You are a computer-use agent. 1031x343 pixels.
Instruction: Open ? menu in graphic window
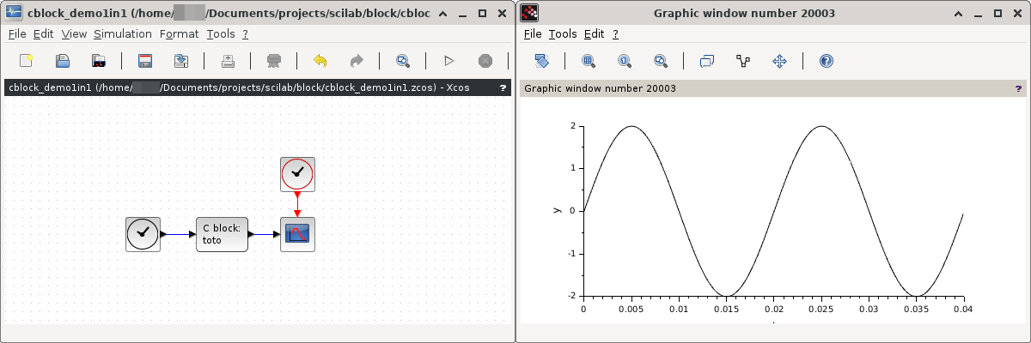(615, 34)
